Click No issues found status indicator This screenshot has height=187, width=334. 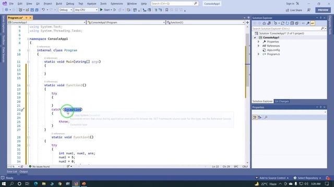pyautogui.click(x=39, y=167)
